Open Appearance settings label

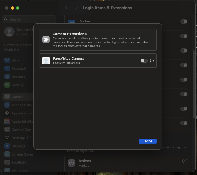point(21,113)
